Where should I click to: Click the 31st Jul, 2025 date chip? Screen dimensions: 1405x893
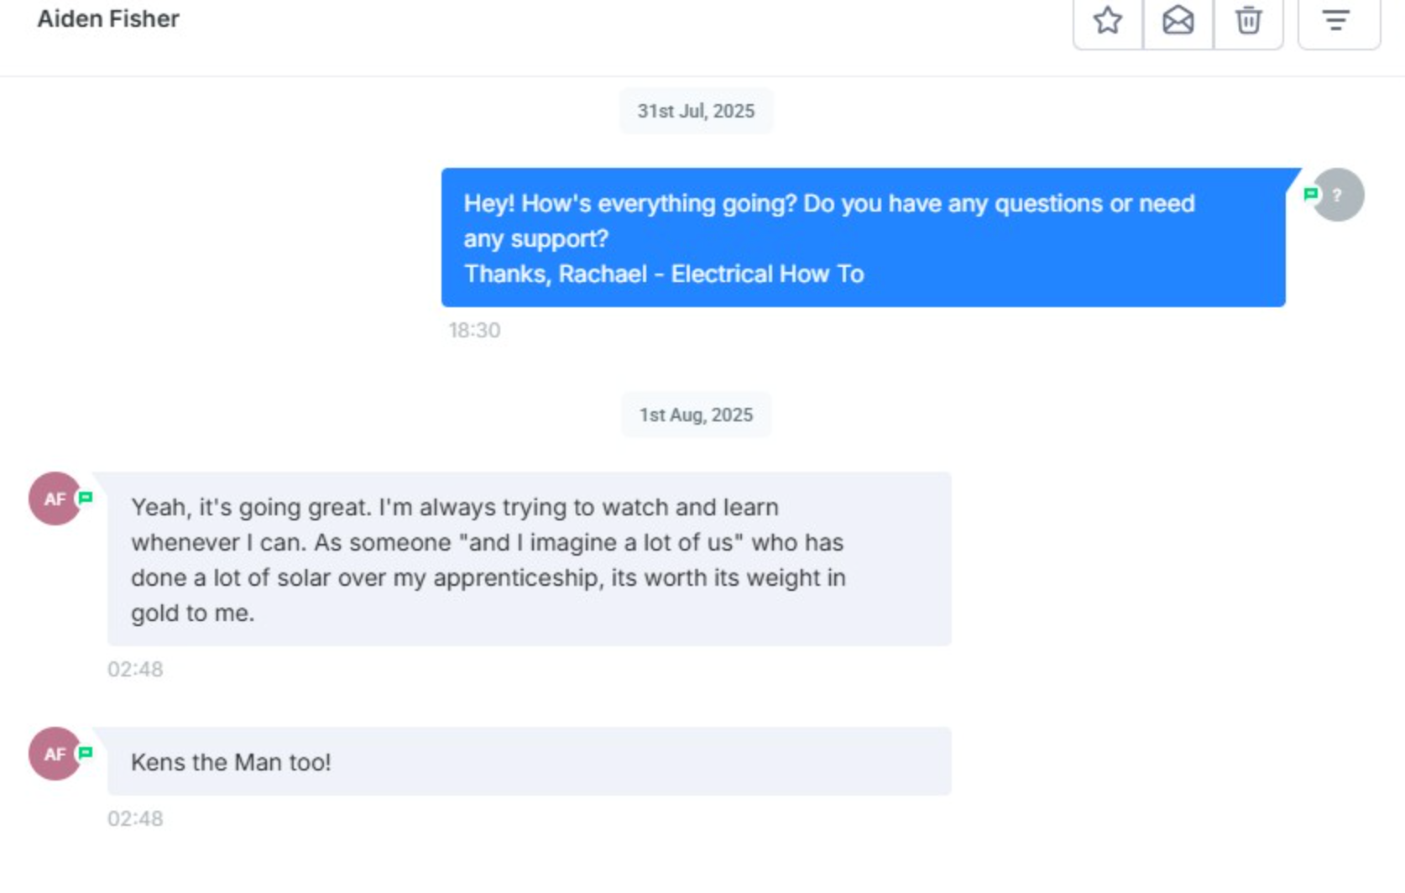point(696,111)
